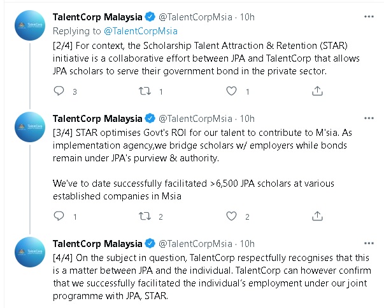Share the [3/4] tweet
This screenshot has height=308, width=384.
point(317,216)
